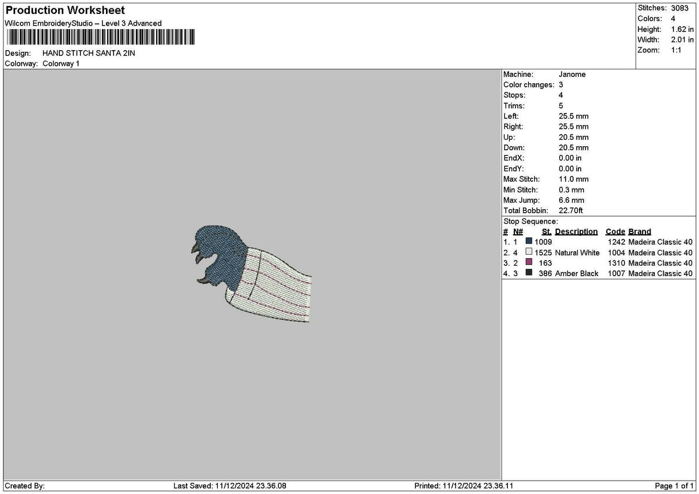Click the Natural White color swatch

[x=529, y=252]
